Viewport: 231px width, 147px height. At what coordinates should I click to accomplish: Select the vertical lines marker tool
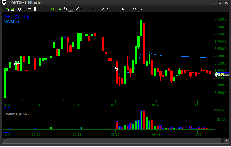coord(35,9)
